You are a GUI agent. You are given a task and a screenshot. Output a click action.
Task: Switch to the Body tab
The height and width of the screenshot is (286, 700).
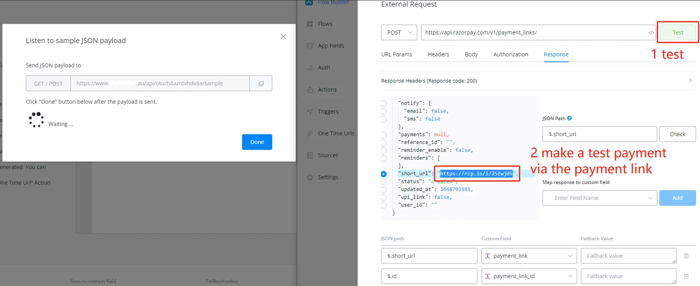(x=471, y=55)
